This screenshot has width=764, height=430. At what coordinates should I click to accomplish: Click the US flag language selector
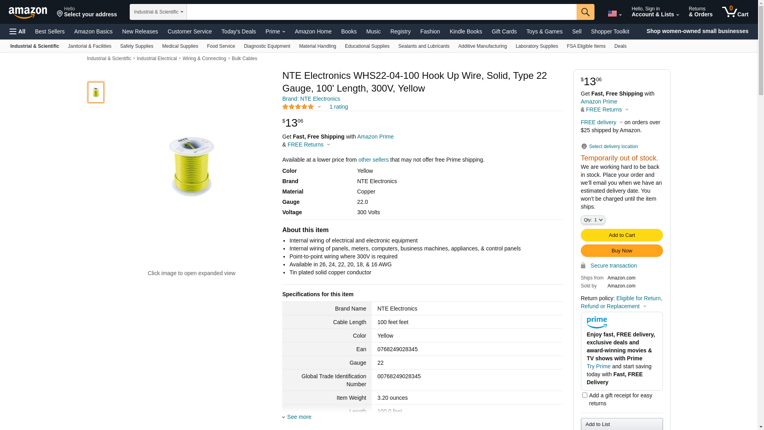pos(614,14)
